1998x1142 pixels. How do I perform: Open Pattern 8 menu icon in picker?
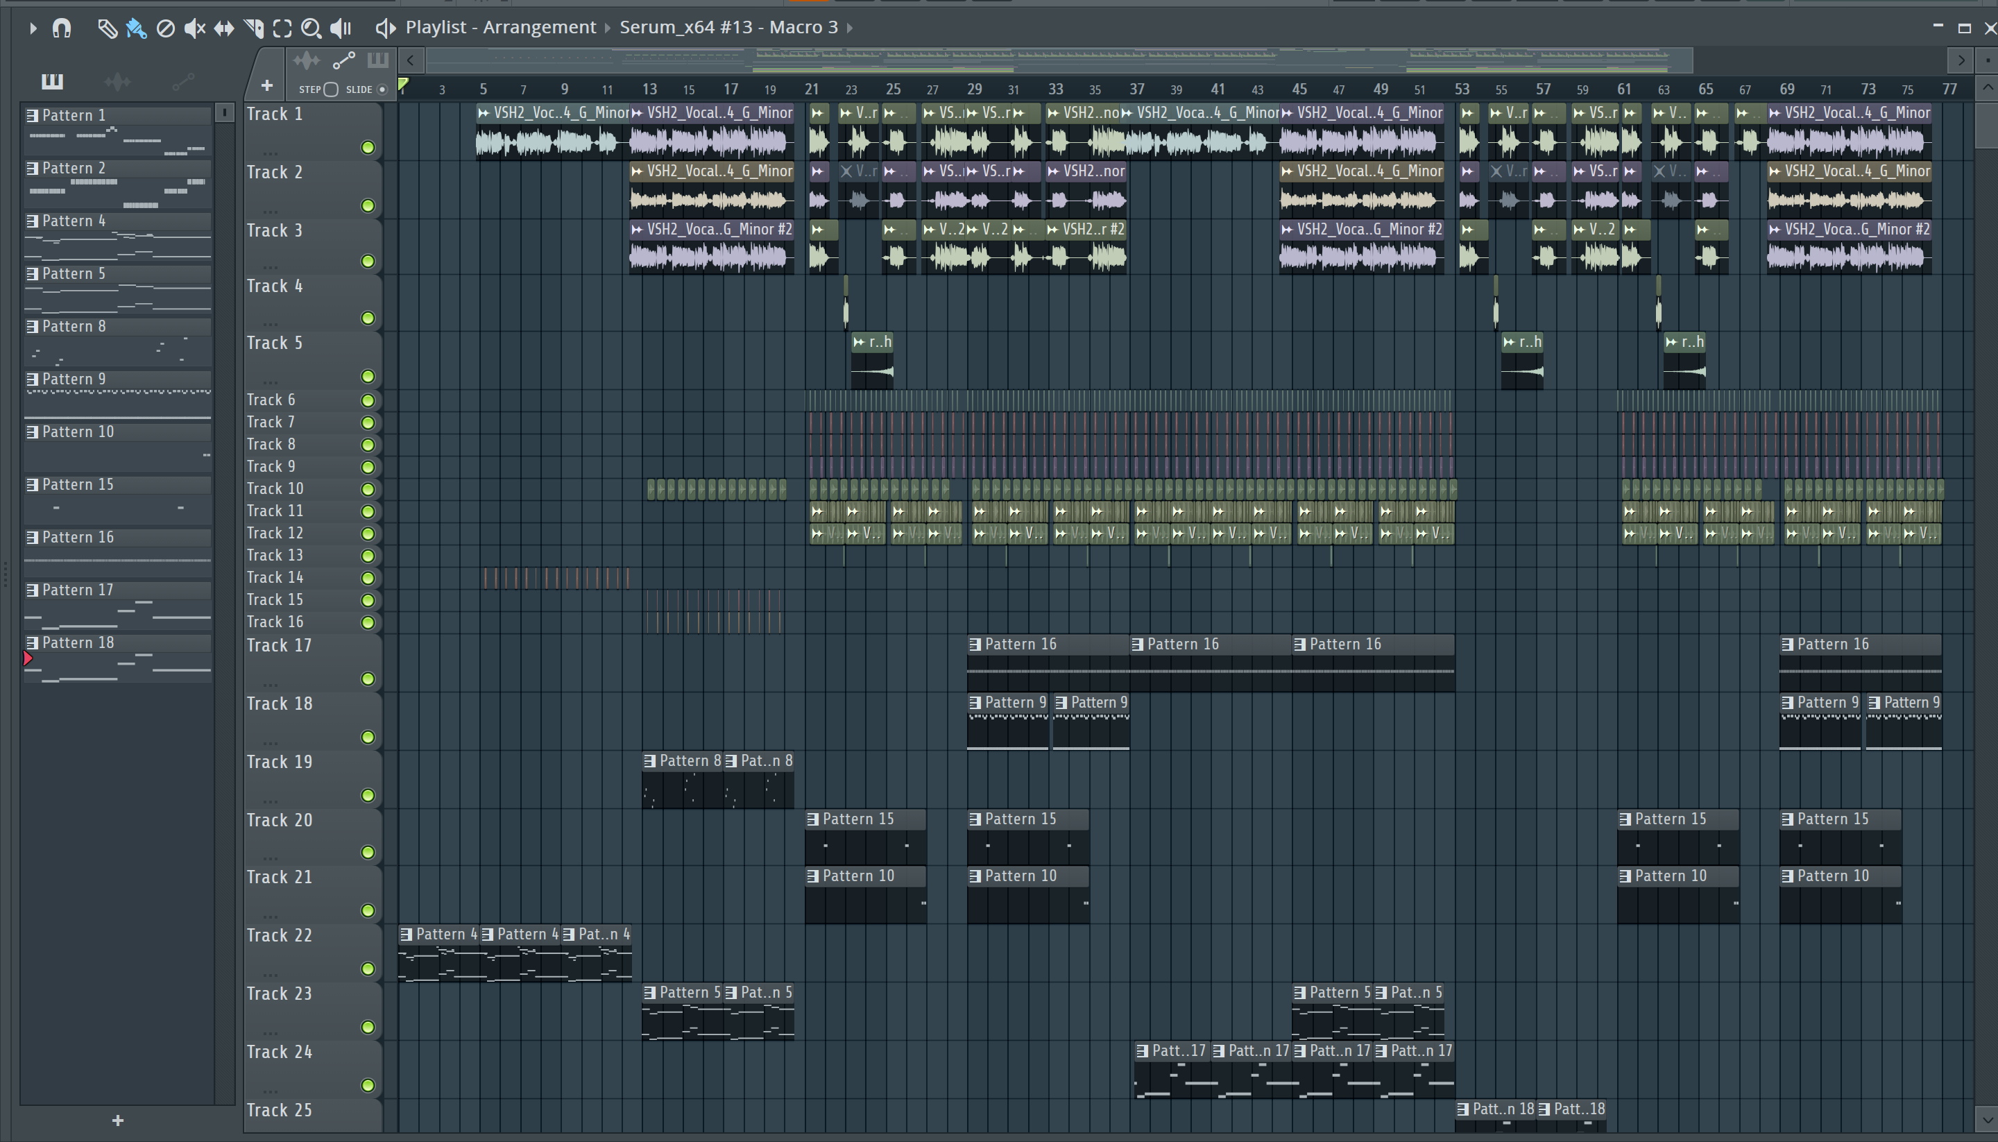tap(32, 326)
